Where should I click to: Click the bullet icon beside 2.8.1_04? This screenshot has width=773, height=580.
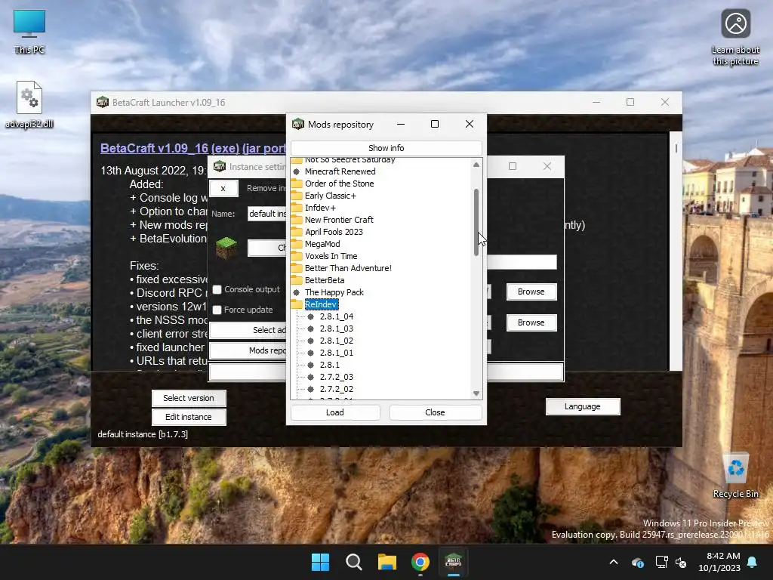click(x=310, y=316)
